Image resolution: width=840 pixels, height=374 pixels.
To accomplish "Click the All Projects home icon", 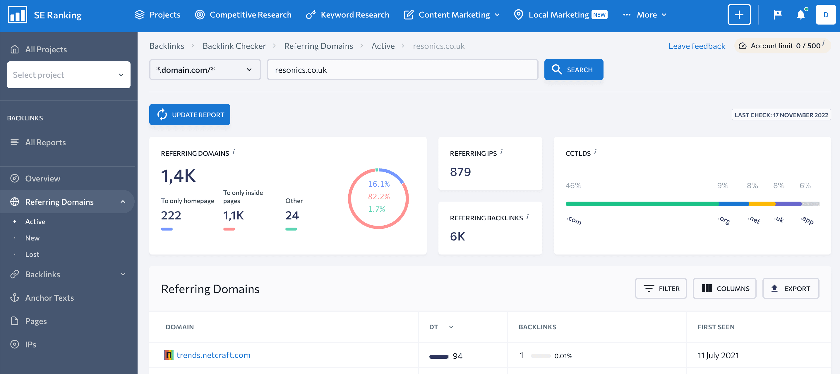I will coord(14,49).
